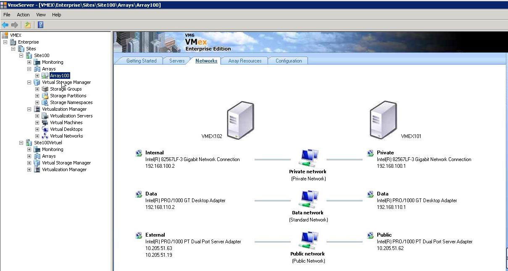The image size is (508, 271).
Task: Select the VMEX102 server icon
Action: [x=240, y=120]
